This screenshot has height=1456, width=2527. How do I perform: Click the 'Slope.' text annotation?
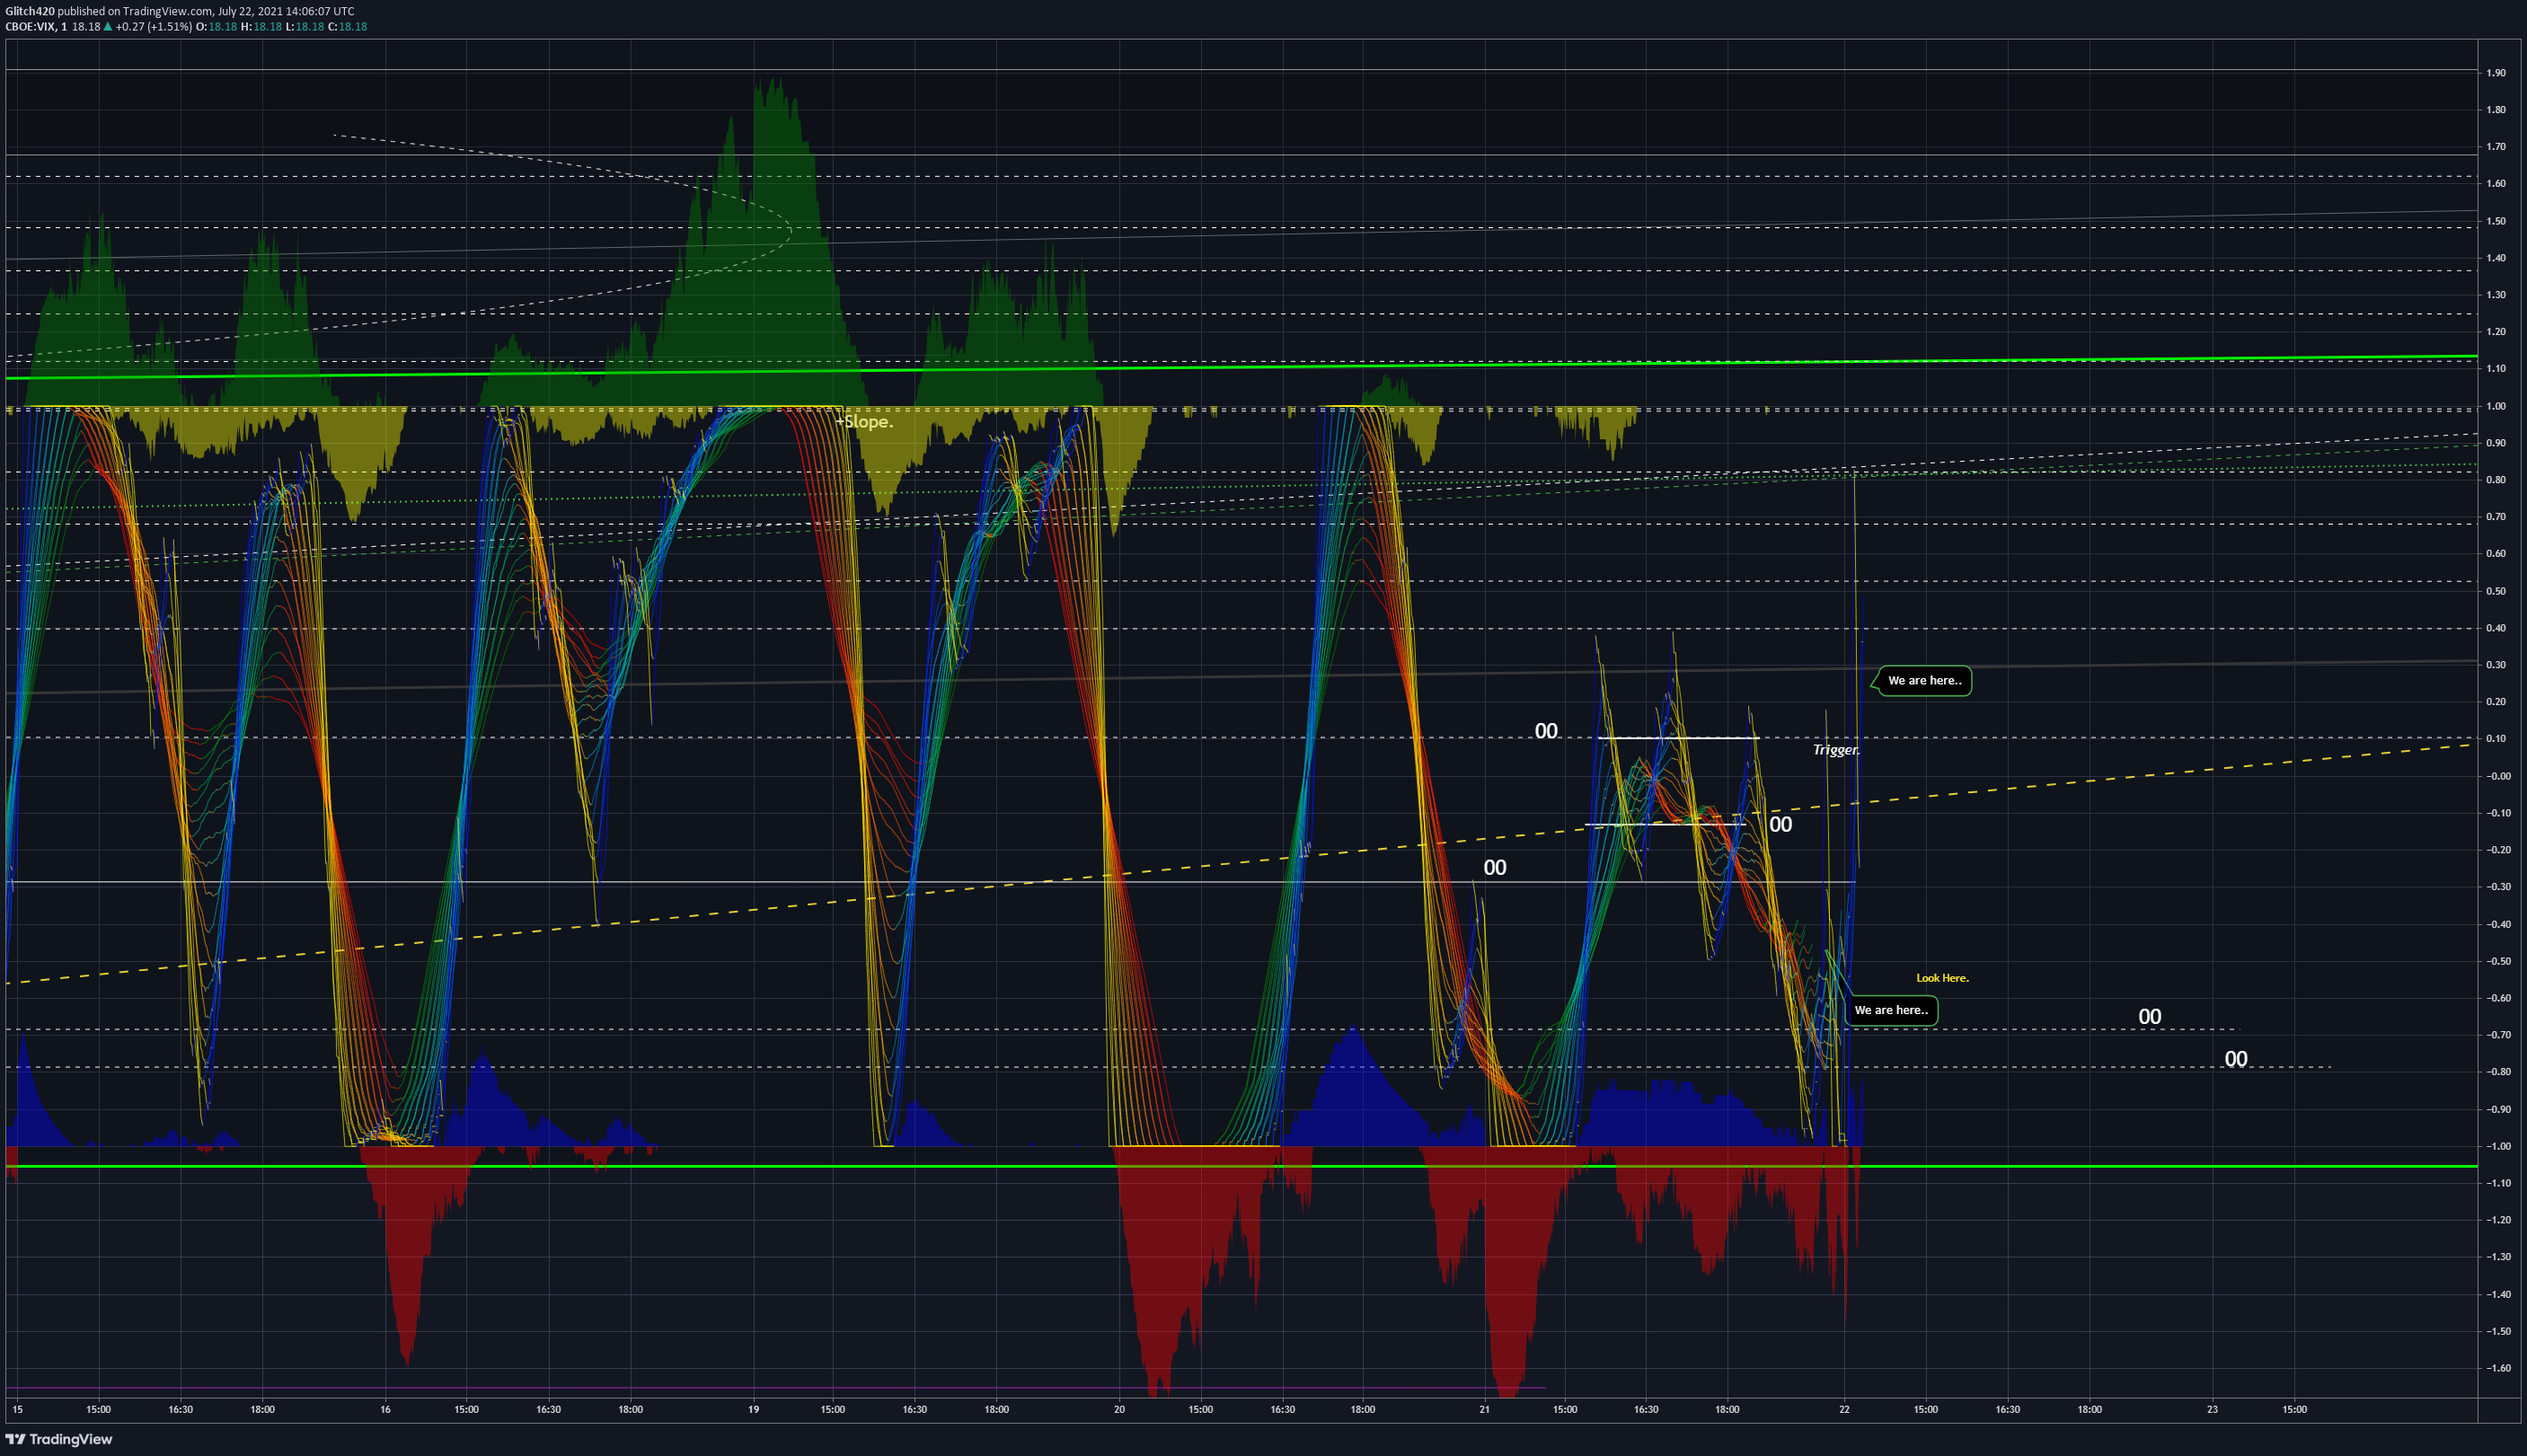point(868,422)
